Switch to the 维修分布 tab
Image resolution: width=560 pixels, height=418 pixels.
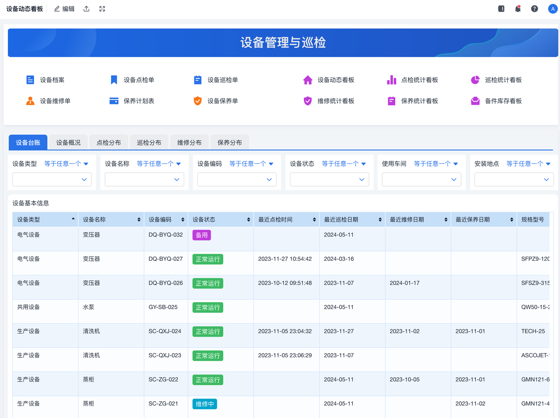click(189, 142)
